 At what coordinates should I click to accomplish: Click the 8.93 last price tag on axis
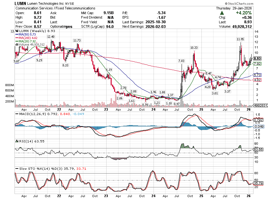click(x=258, y=58)
